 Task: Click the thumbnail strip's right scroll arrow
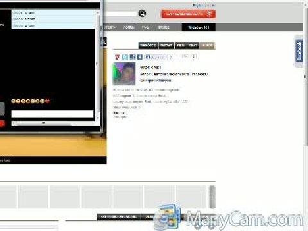click(212, 197)
